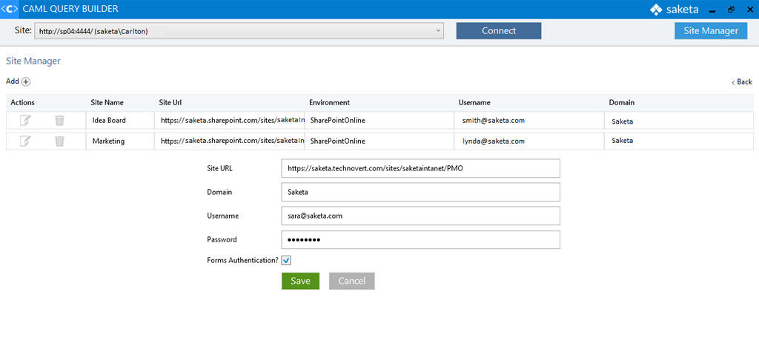Open Site Manager from top bar
The width and height of the screenshot is (759, 343).
[x=711, y=31]
